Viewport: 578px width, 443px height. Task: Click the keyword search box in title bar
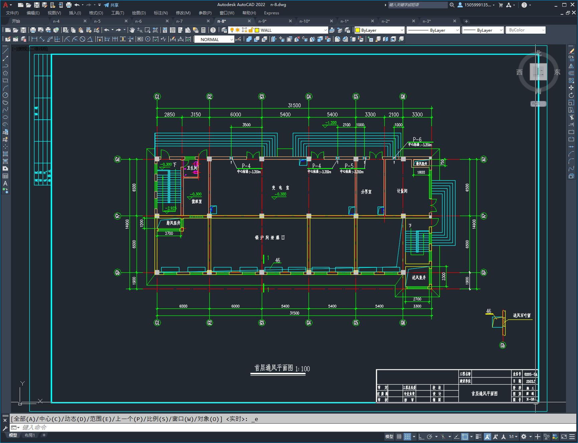(x=417, y=5)
